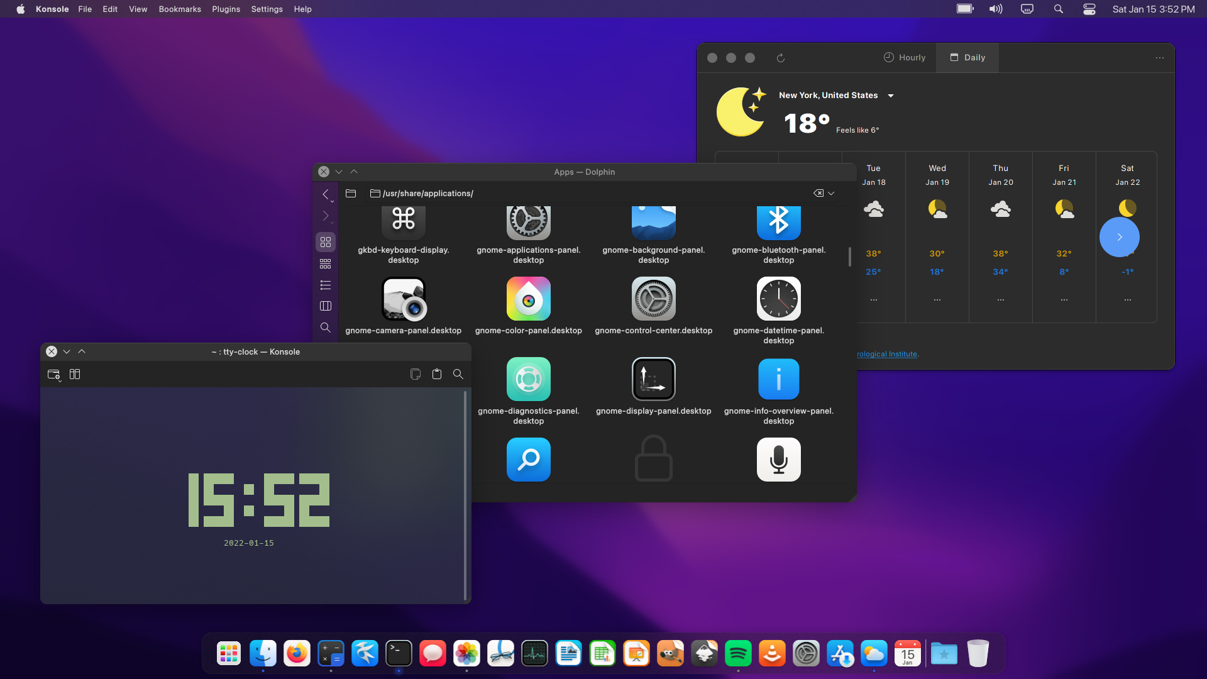Clear the Dolphin location bar text
Screen dimensions: 1207x679
[818, 194]
